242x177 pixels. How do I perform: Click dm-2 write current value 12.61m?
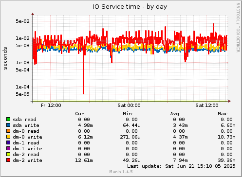(84, 160)
